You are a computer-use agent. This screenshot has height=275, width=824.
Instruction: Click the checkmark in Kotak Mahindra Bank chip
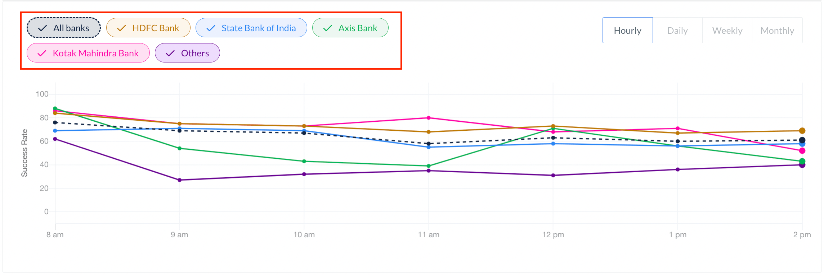pyautogui.click(x=42, y=53)
